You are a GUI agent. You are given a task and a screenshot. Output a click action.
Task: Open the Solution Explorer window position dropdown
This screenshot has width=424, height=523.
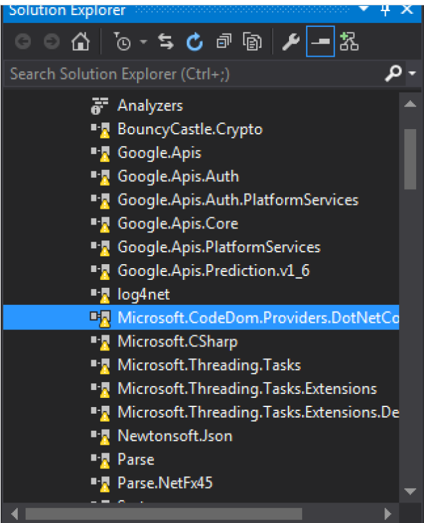364,9
